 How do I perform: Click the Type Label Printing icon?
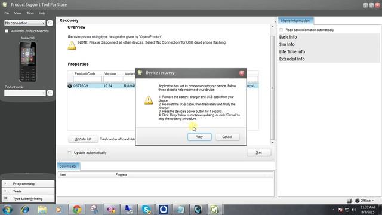(5, 198)
